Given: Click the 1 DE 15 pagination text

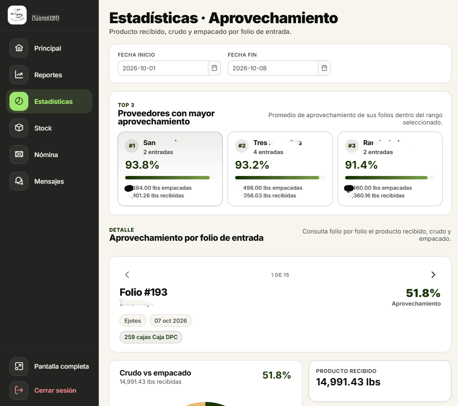Looking at the screenshot, I should 280,275.
